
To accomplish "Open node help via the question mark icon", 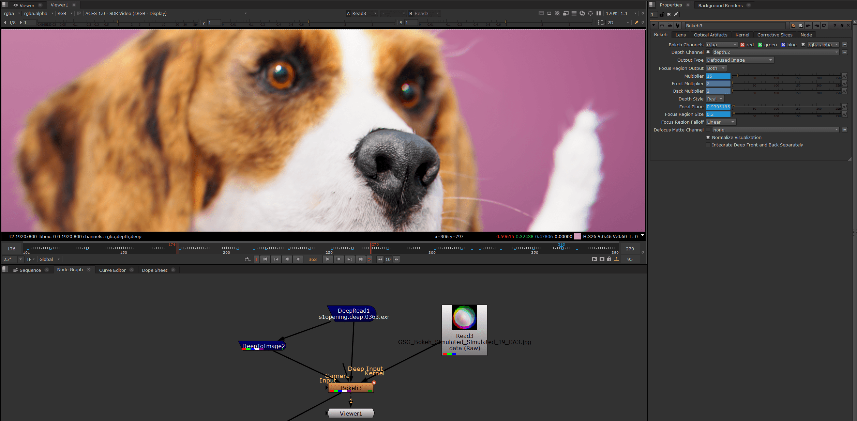I will point(835,26).
